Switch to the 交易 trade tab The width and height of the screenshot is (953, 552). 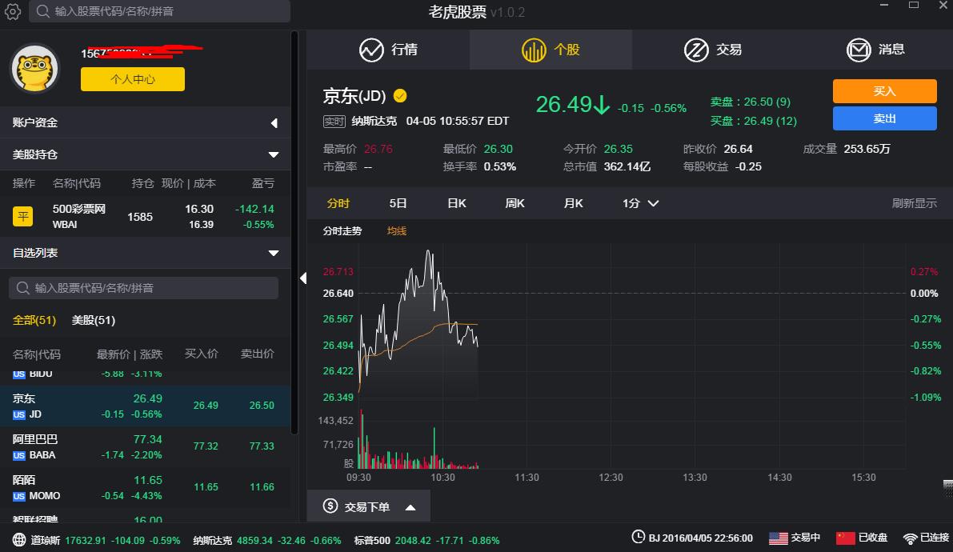pos(713,50)
